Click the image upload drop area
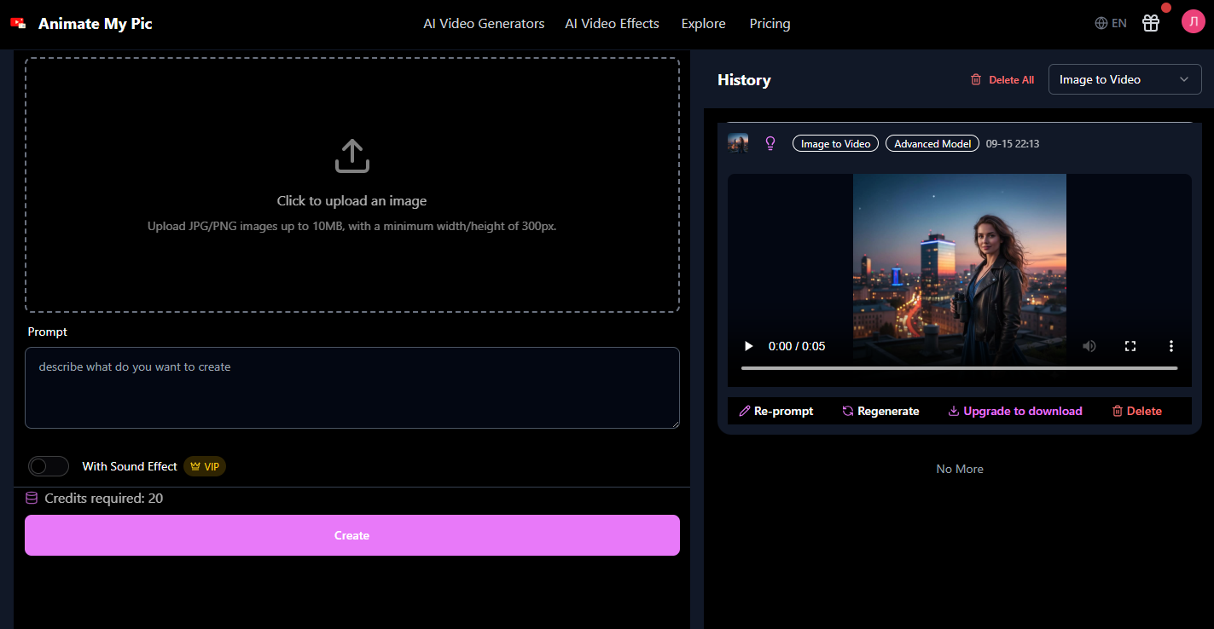Image resolution: width=1214 pixels, height=629 pixels. (352, 185)
